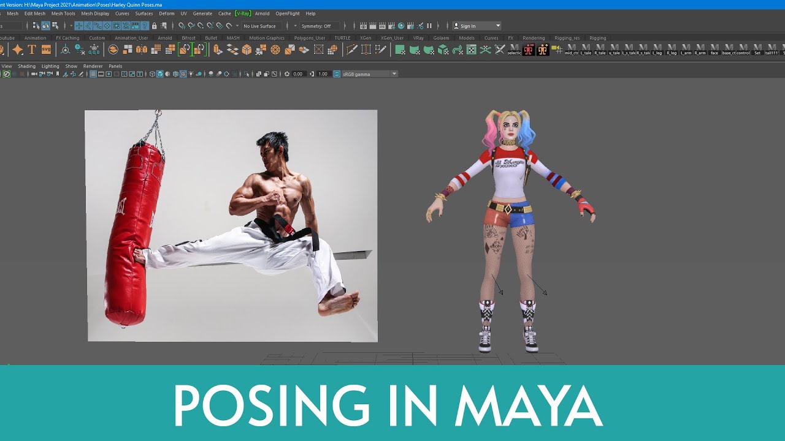The image size is (785, 441).
Task: Toggle smooth shade all in viewport
Action: point(160,74)
